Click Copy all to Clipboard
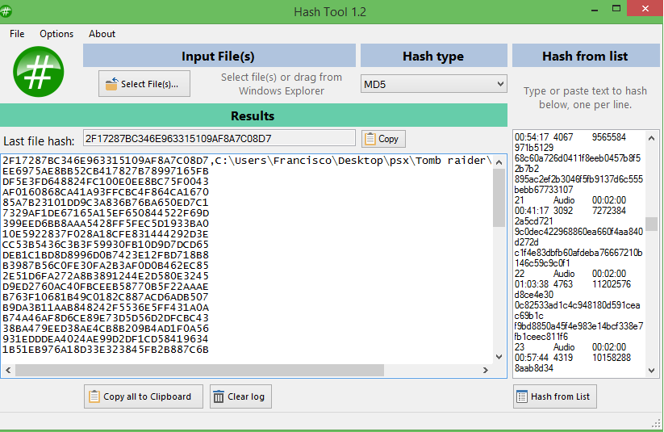 (144, 396)
